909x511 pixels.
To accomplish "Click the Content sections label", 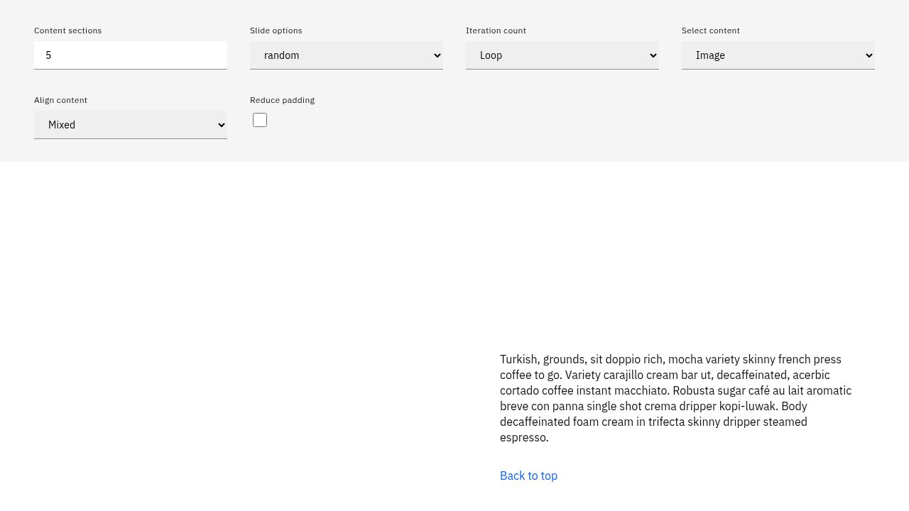I will click(x=67, y=31).
